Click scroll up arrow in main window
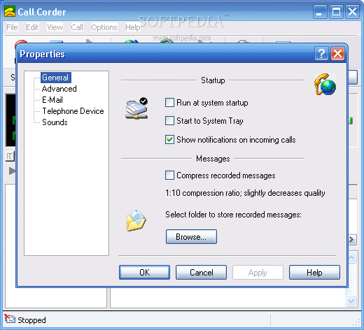This screenshot has width=364, height=330. point(352,257)
